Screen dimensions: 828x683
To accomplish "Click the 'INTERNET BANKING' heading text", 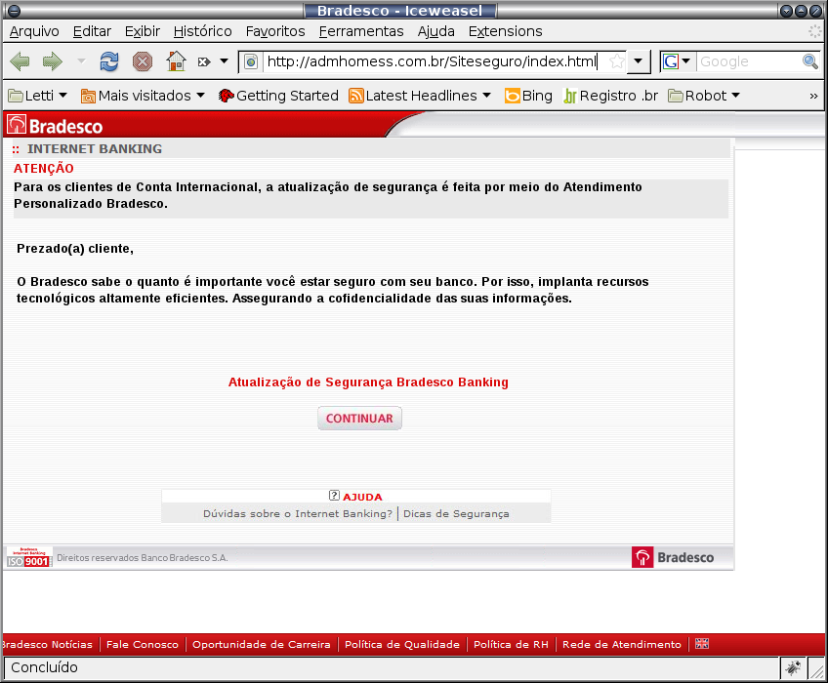I will point(95,149).
